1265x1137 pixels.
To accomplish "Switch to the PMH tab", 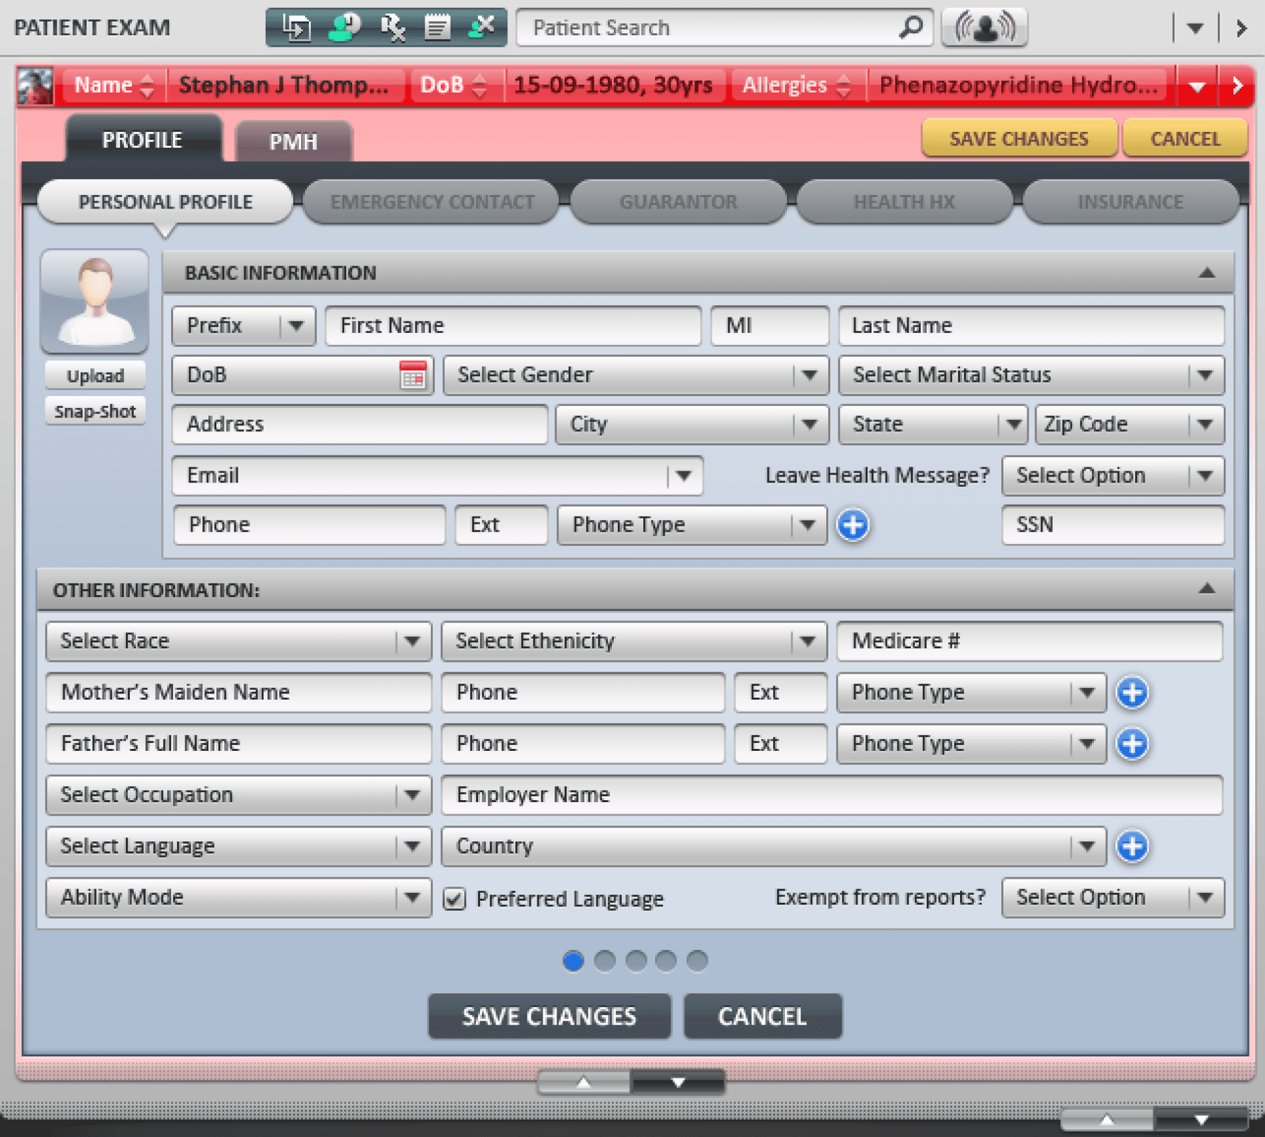I will [x=293, y=140].
